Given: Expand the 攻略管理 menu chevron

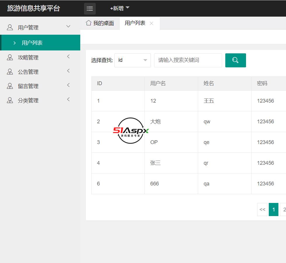Looking at the screenshot, I should coord(68,57).
